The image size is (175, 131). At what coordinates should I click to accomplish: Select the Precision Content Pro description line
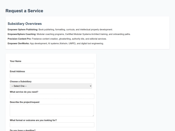pos(57,39)
